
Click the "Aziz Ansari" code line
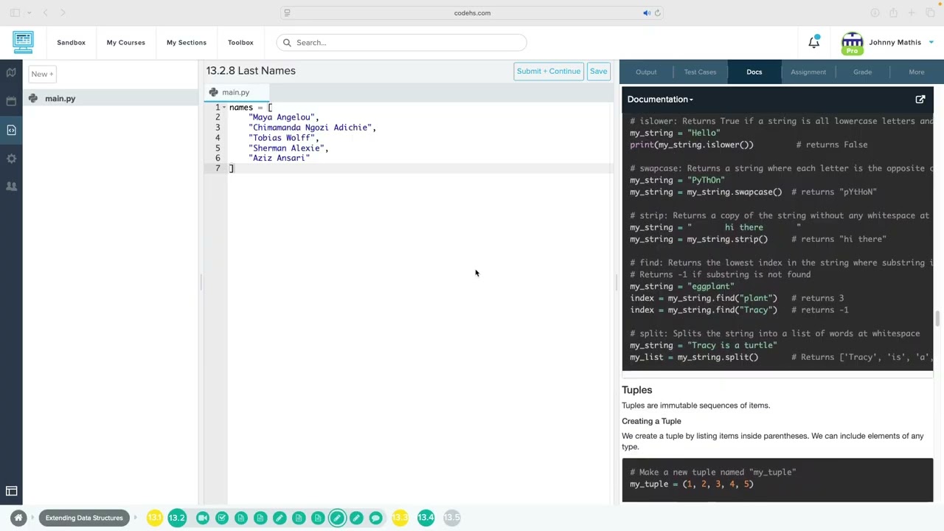(x=279, y=158)
